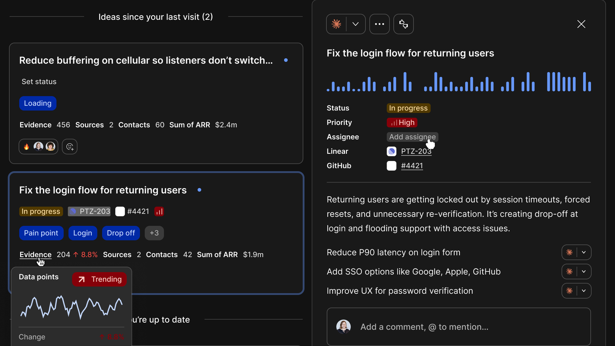
Task: Click the PTZ-203 chip on login flow card
Action: pos(89,211)
